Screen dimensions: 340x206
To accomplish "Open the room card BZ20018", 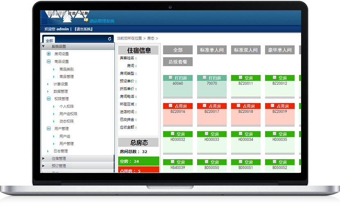I will 246,117.
